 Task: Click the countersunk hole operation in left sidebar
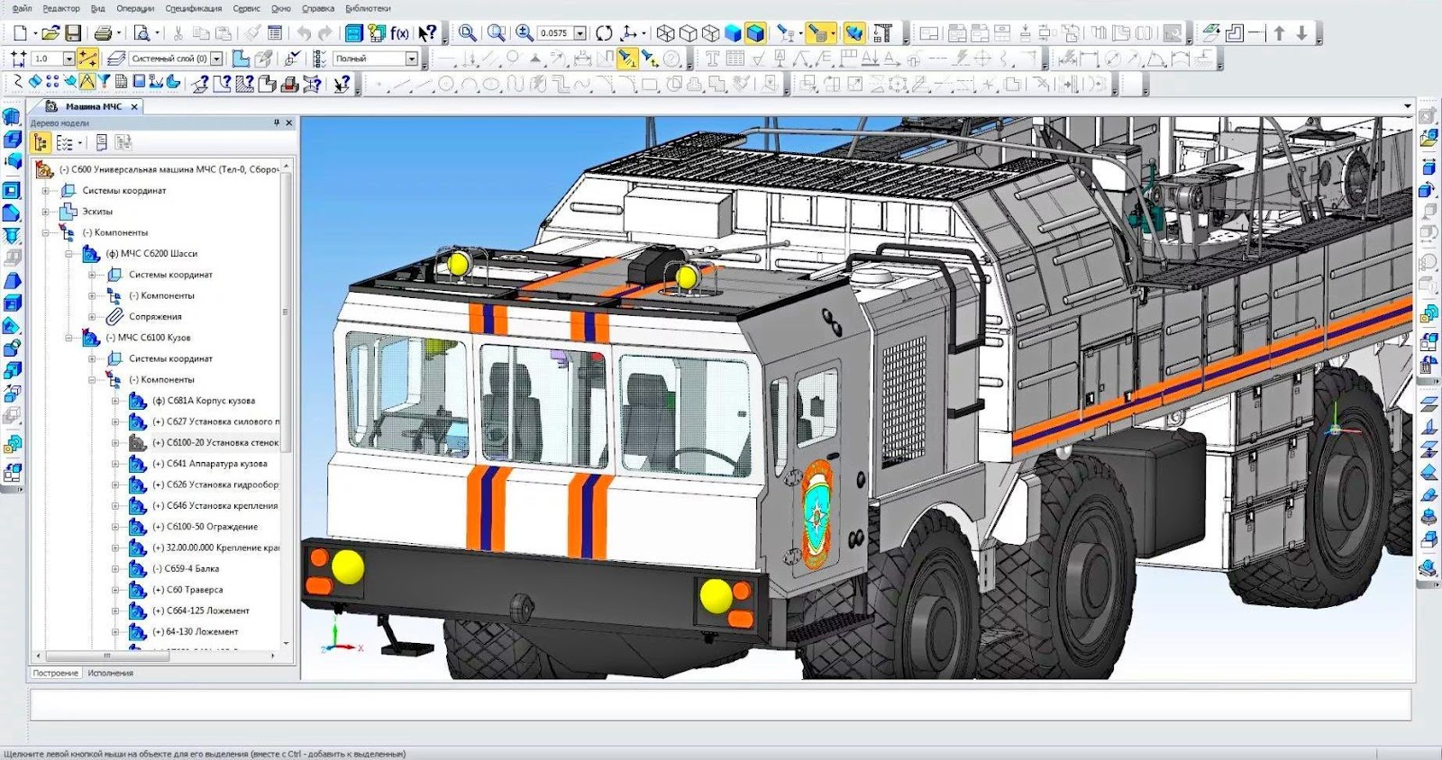(x=12, y=237)
